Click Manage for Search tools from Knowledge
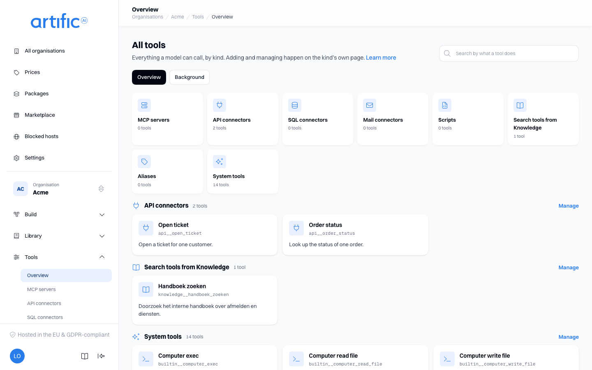Viewport: 592px width, 370px height. point(569,268)
